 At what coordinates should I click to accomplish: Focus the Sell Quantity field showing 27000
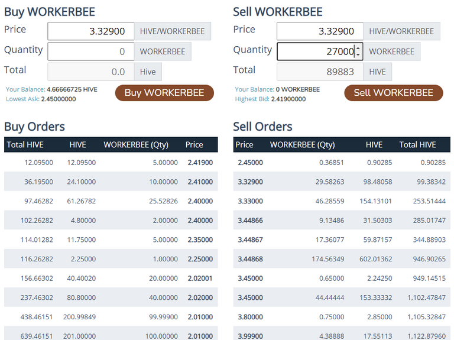320,51
